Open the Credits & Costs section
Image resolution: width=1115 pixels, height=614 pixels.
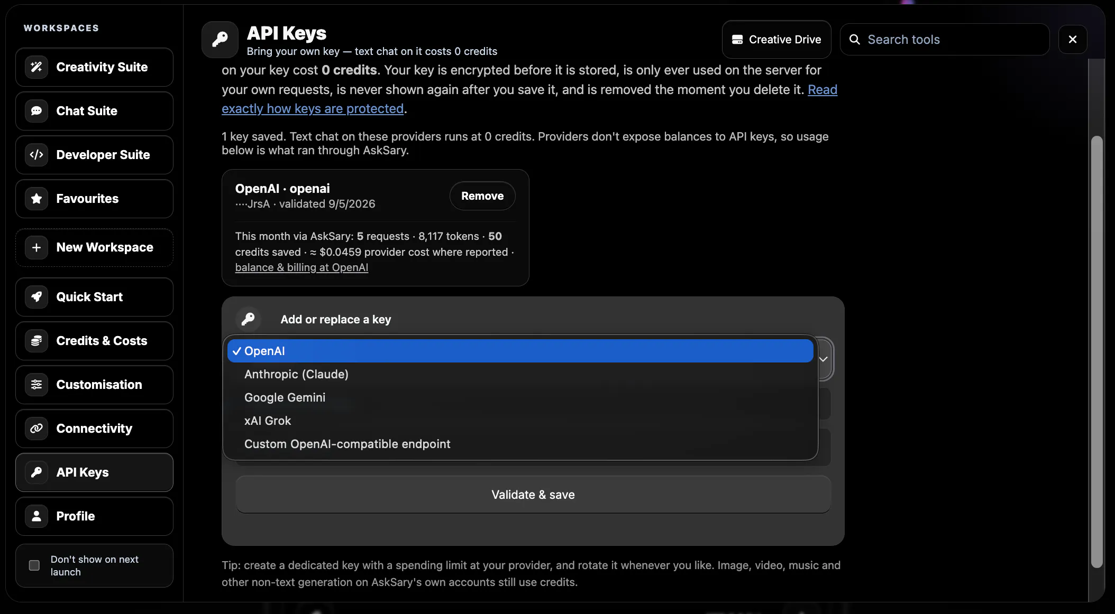click(94, 341)
